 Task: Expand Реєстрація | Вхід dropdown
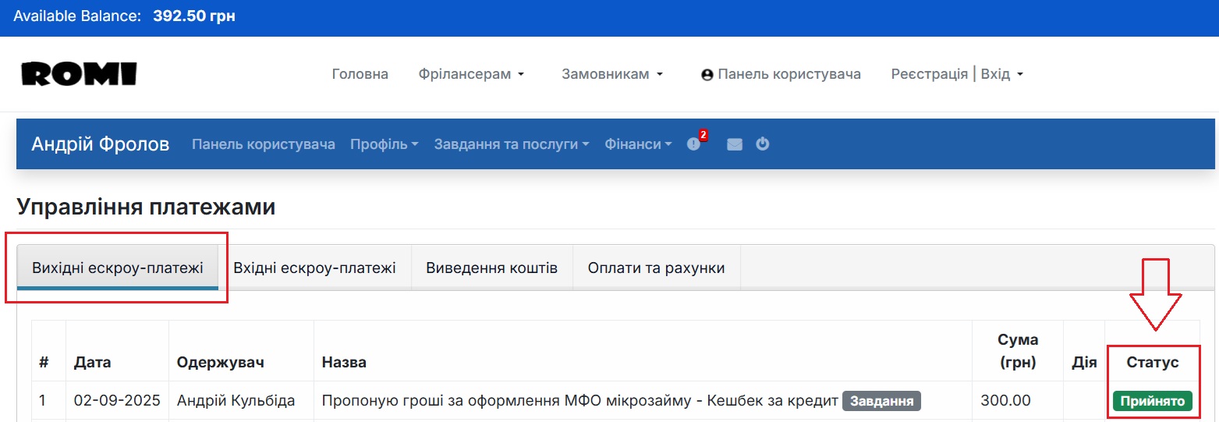(x=957, y=74)
